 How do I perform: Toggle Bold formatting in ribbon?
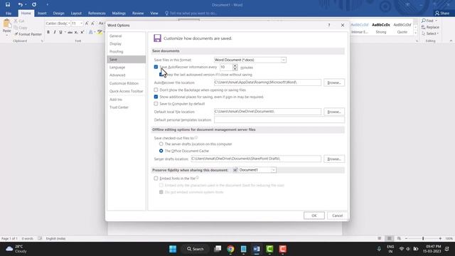[x=48, y=32]
